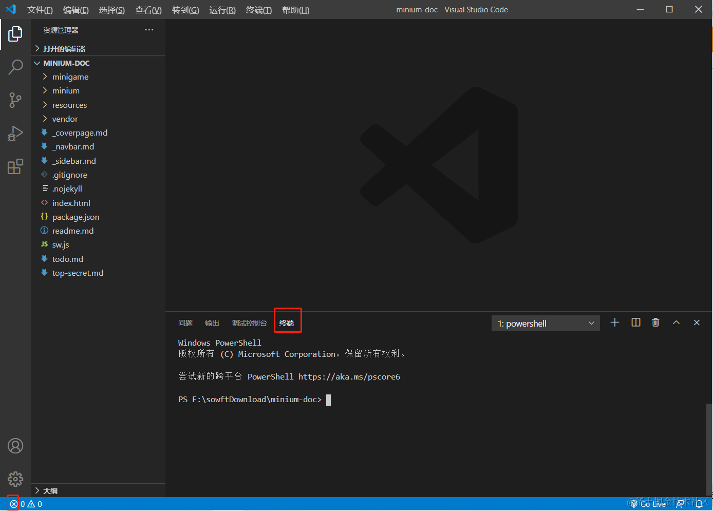Expand the vendor folder
Image resolution: width=713 pixels, height=511 pixels.
tap(98, 119)
